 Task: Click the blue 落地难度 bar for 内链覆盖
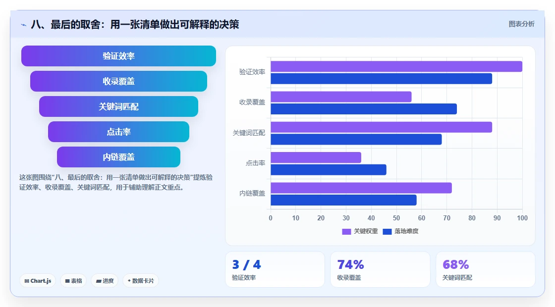coord(343,200)
